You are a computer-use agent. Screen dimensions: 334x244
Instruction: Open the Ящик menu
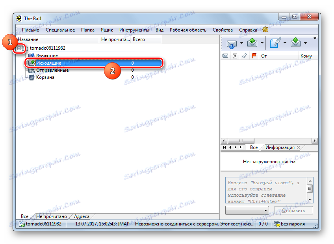click(107, 30)
